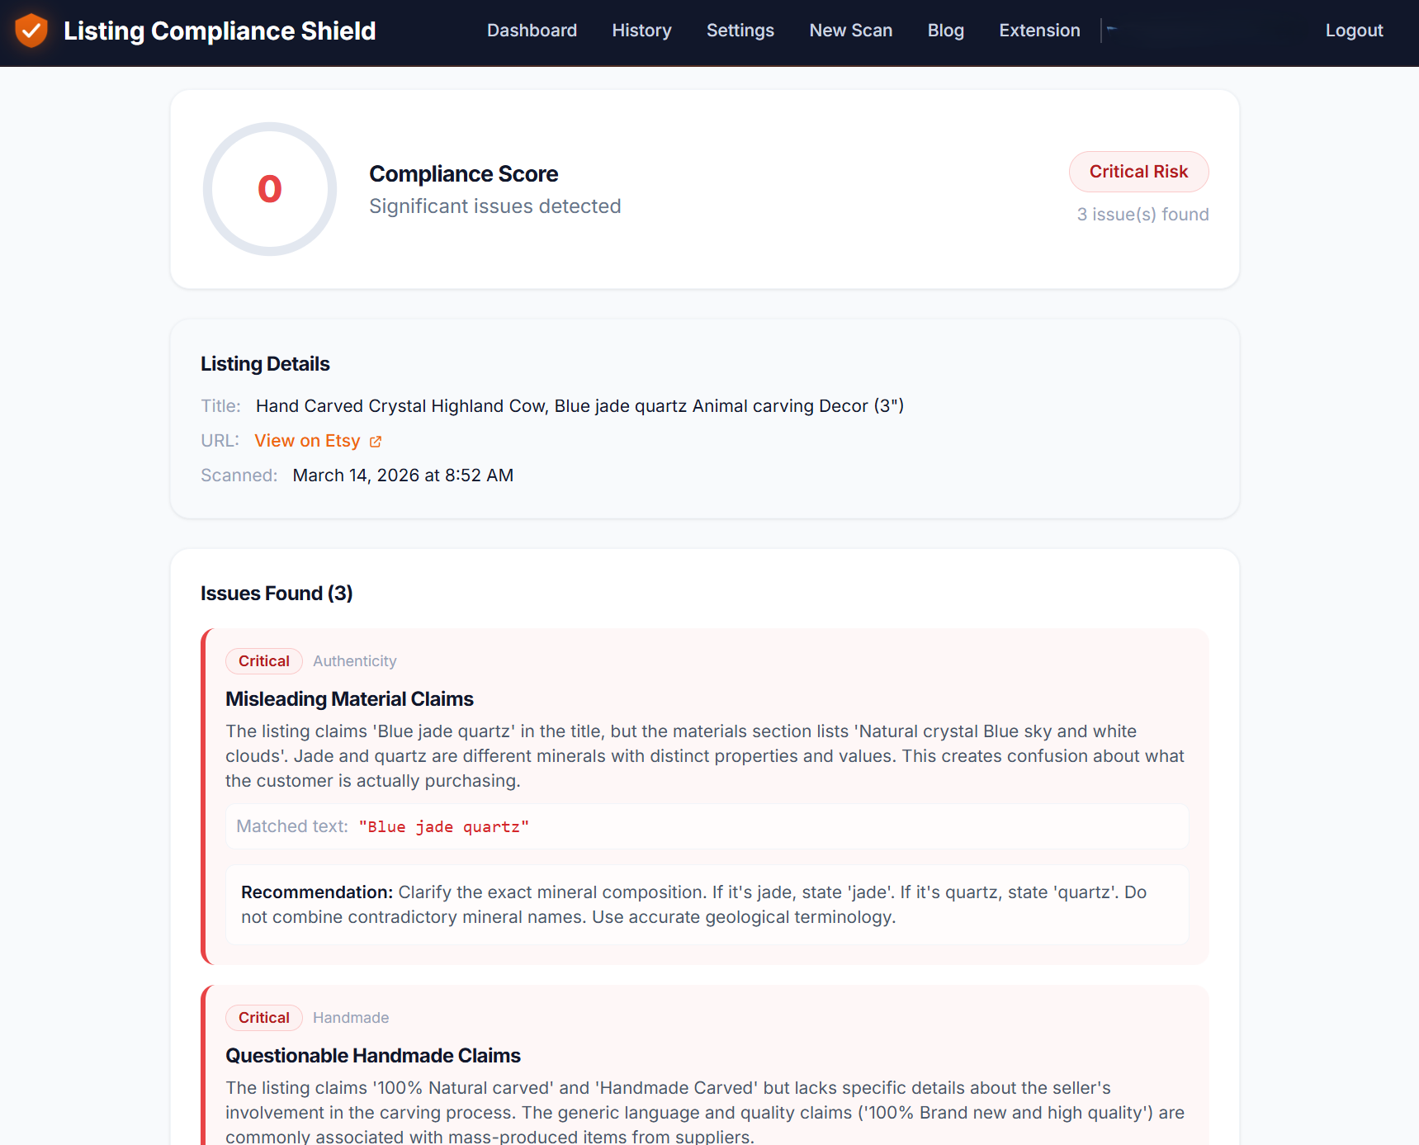The width and height of the screenshot is (1419, 1145).
Task: Select the Critical badge on Misleading Material Claims
Action: pyautogui.click(x=263, y=660)
